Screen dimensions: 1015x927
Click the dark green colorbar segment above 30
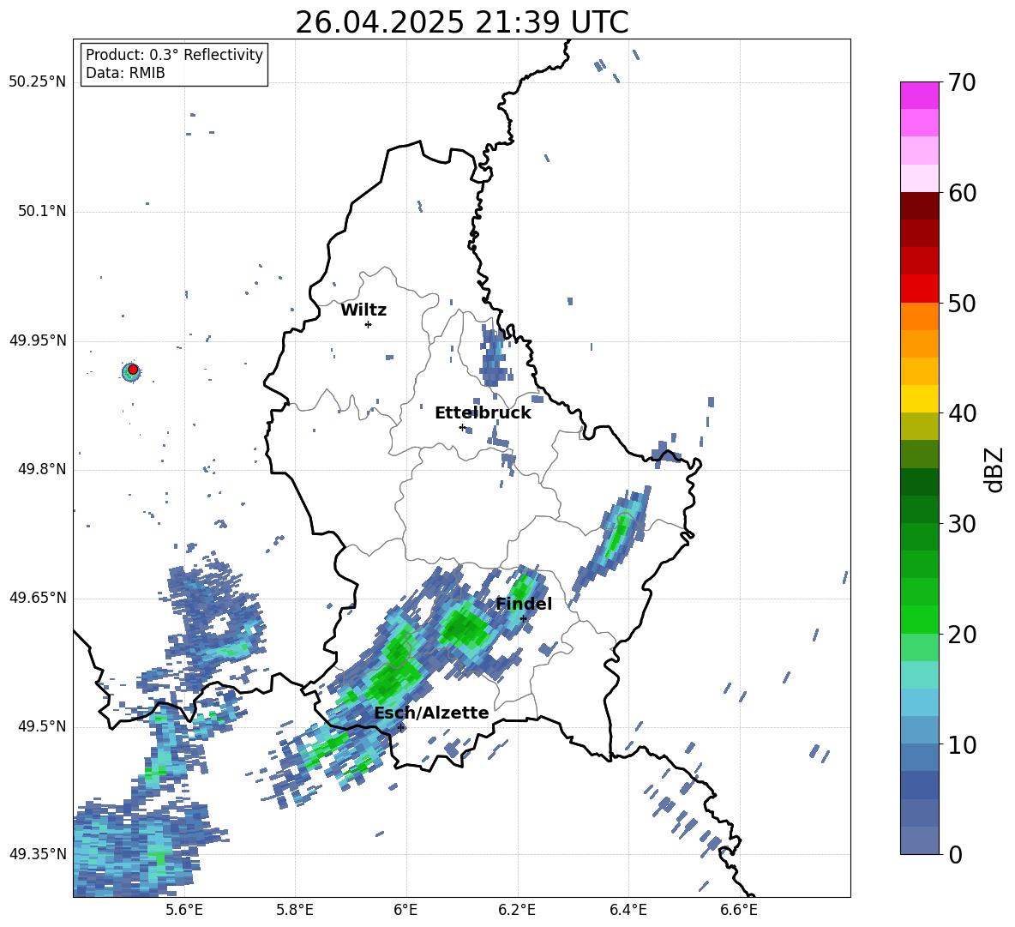[x=919, y=509]
